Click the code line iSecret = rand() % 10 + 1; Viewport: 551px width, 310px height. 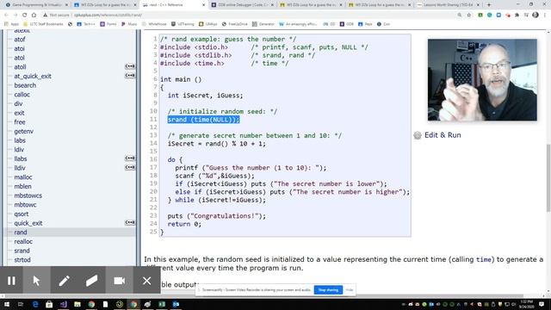(217, 144)
